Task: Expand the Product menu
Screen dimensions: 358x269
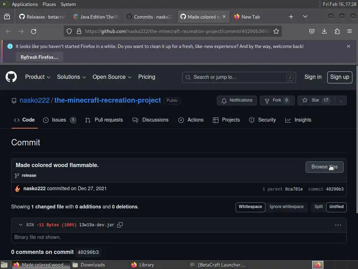Action: point(38,77)
